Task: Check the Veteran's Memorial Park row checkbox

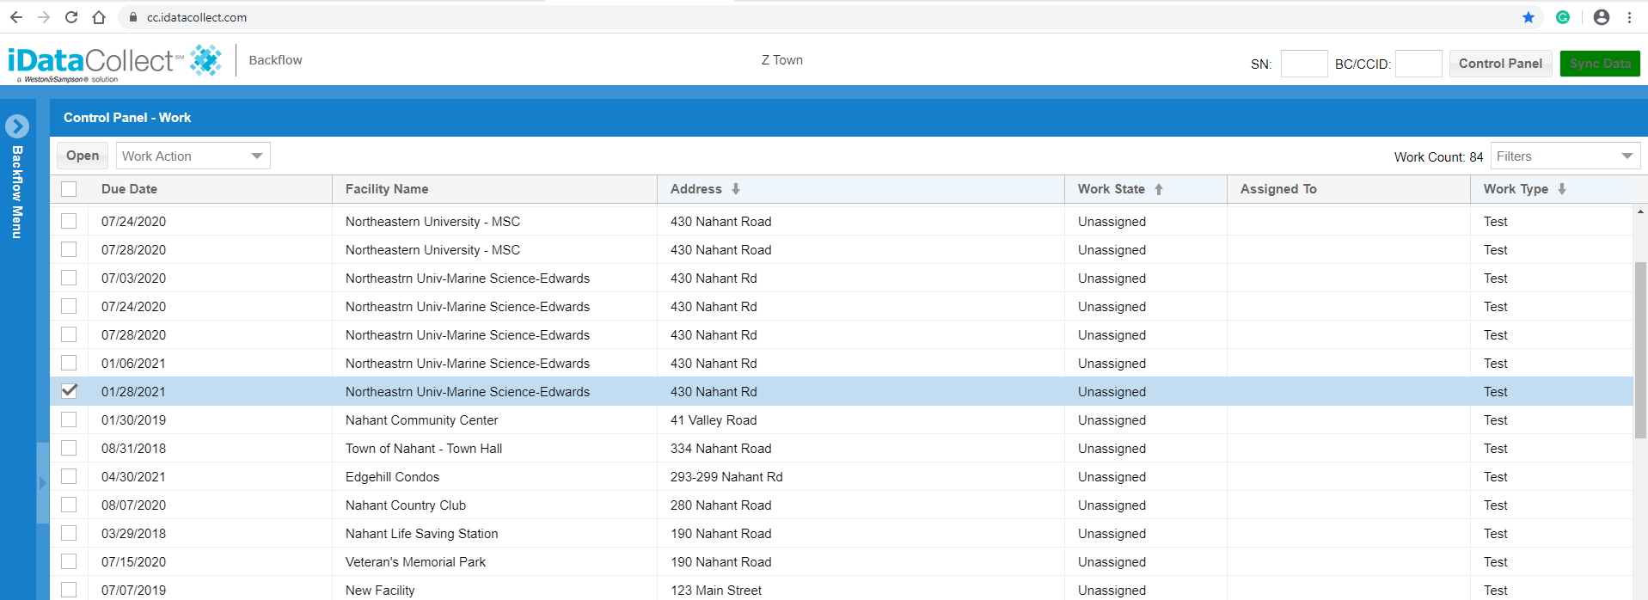Action: coord(69,561)
